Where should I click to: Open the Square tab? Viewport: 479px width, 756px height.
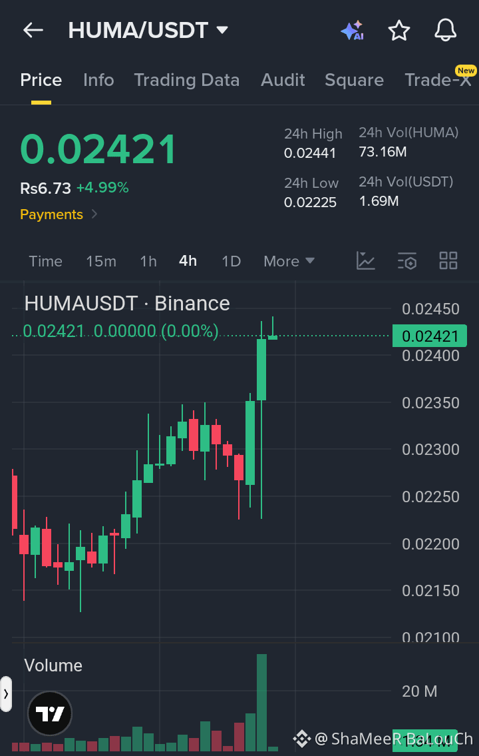pos(355,80)
